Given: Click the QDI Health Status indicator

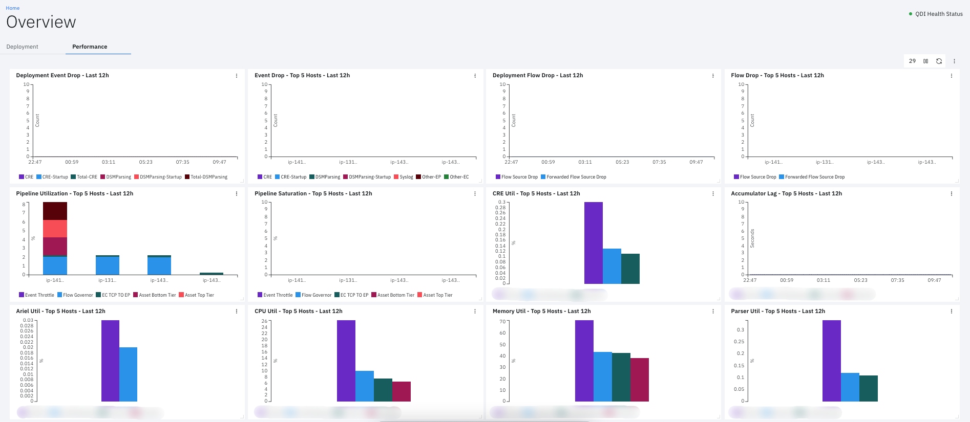Looking at the screenshot, I should (936, 14).
